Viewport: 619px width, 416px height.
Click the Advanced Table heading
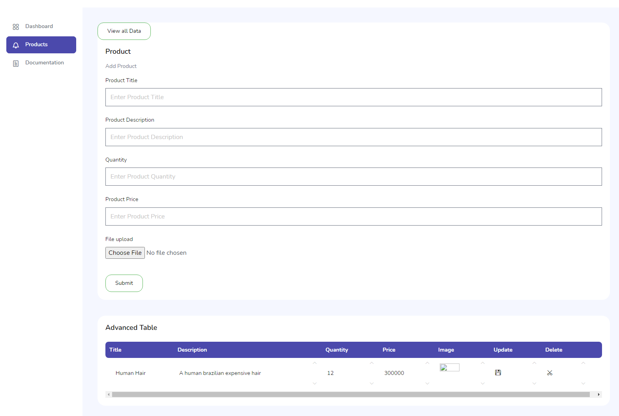[131, 328]
